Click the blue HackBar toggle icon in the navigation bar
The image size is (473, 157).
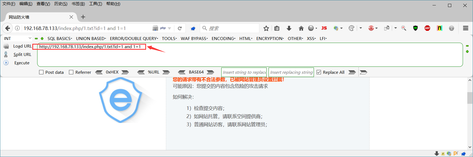[193, 28]
